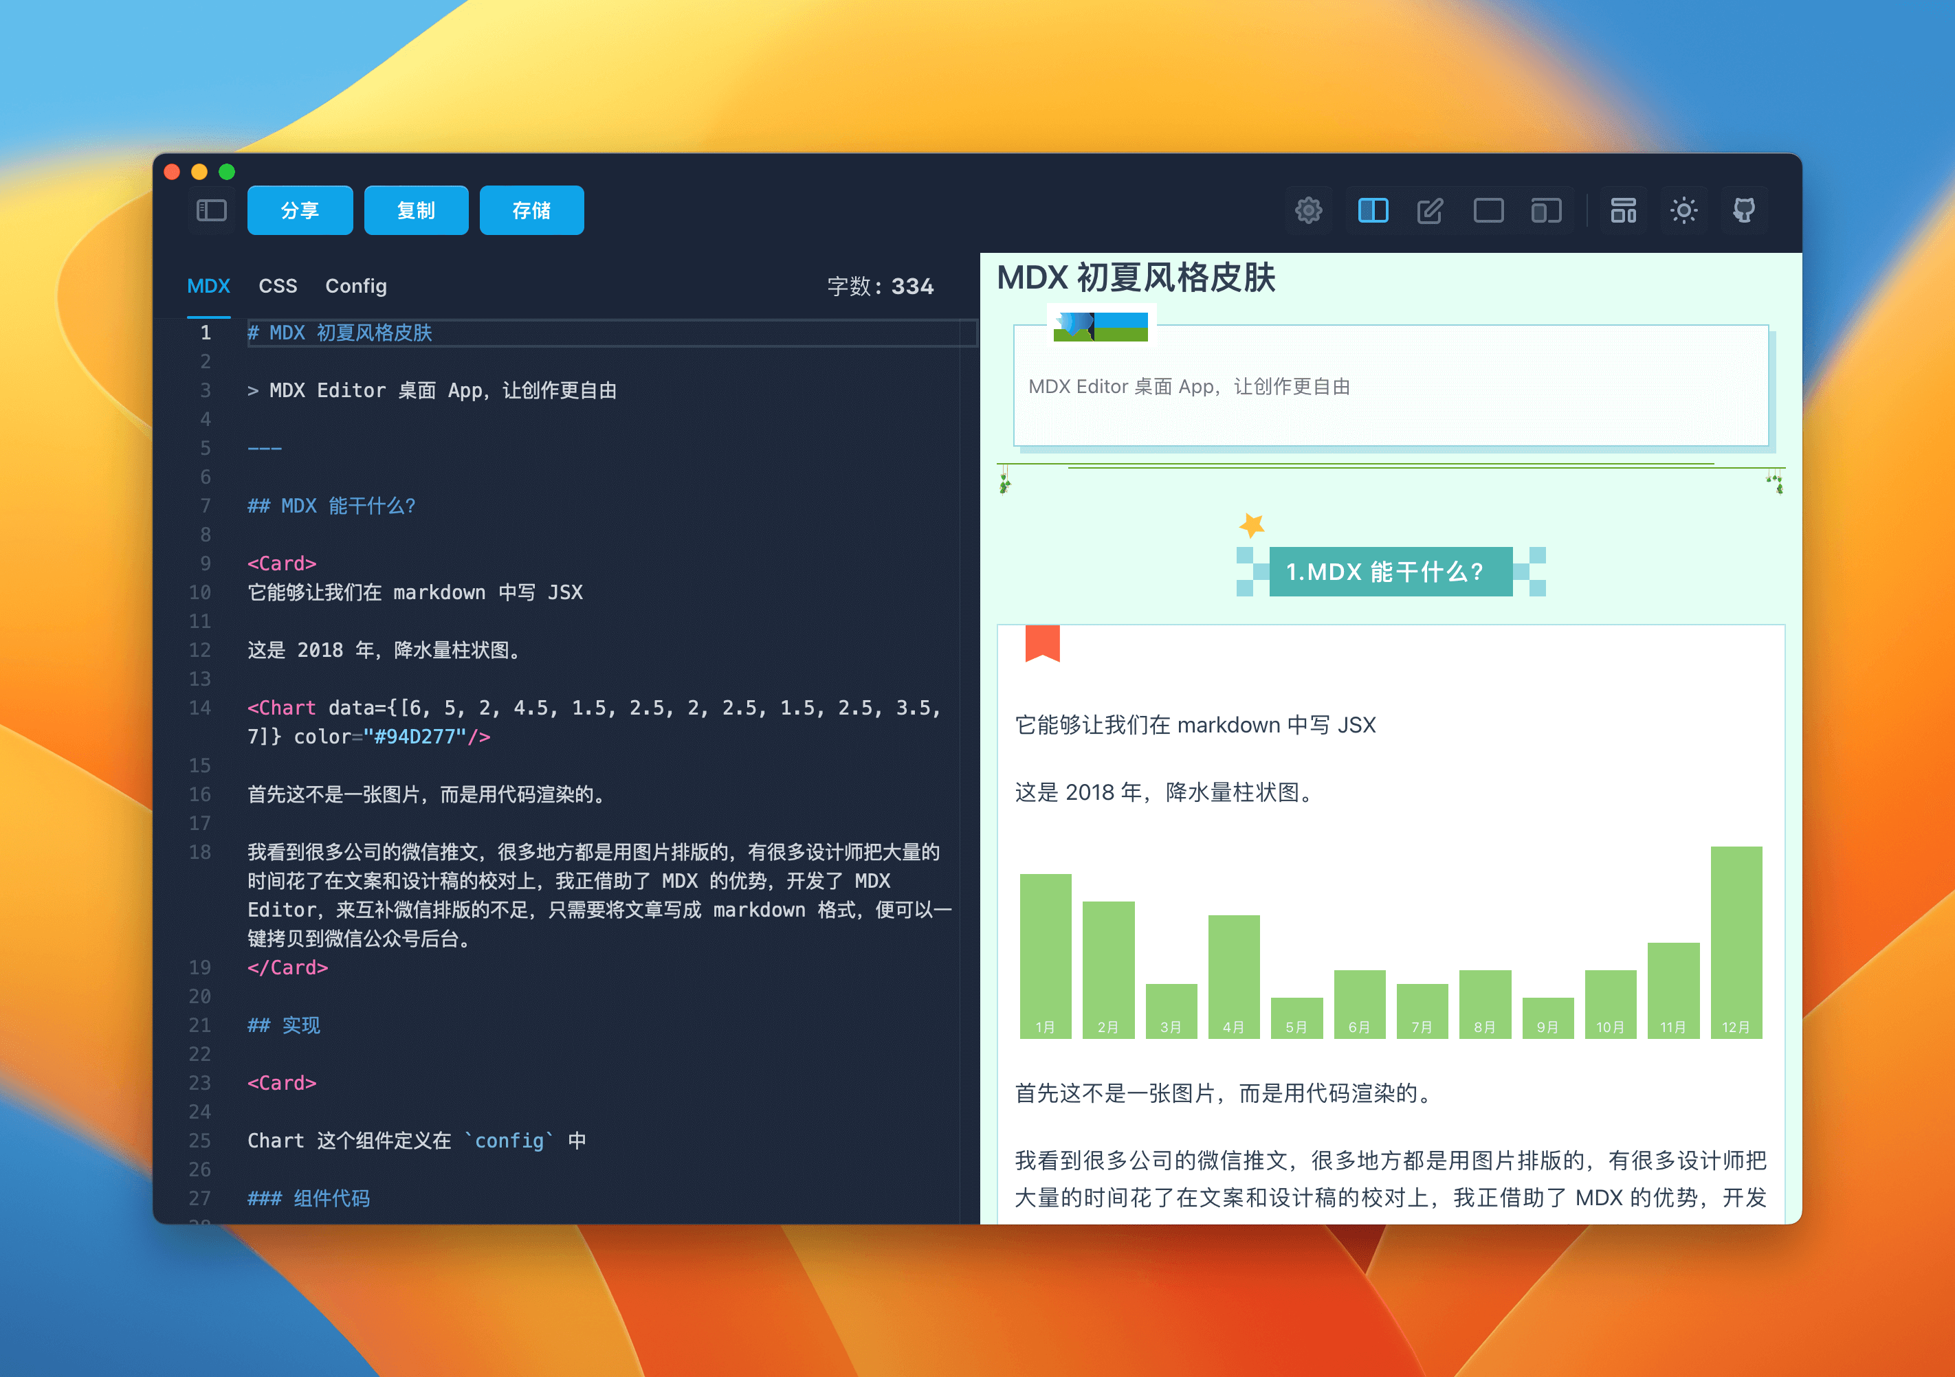The height and width of the screenshot is (1377, 1955).
Task: Click the 6月 bar in chart
Action: (1360, 1005)
